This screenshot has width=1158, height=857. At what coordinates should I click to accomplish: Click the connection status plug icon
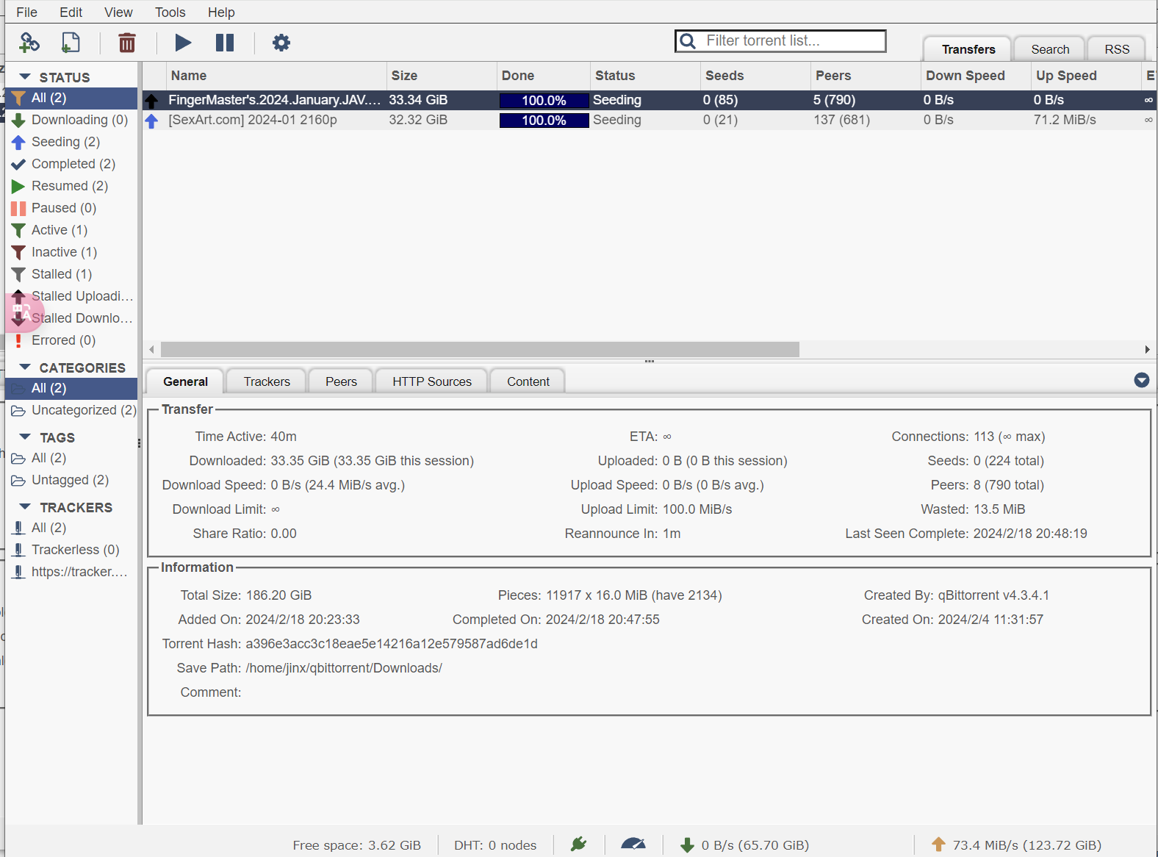pyautogui.click(x=579, y=845)
